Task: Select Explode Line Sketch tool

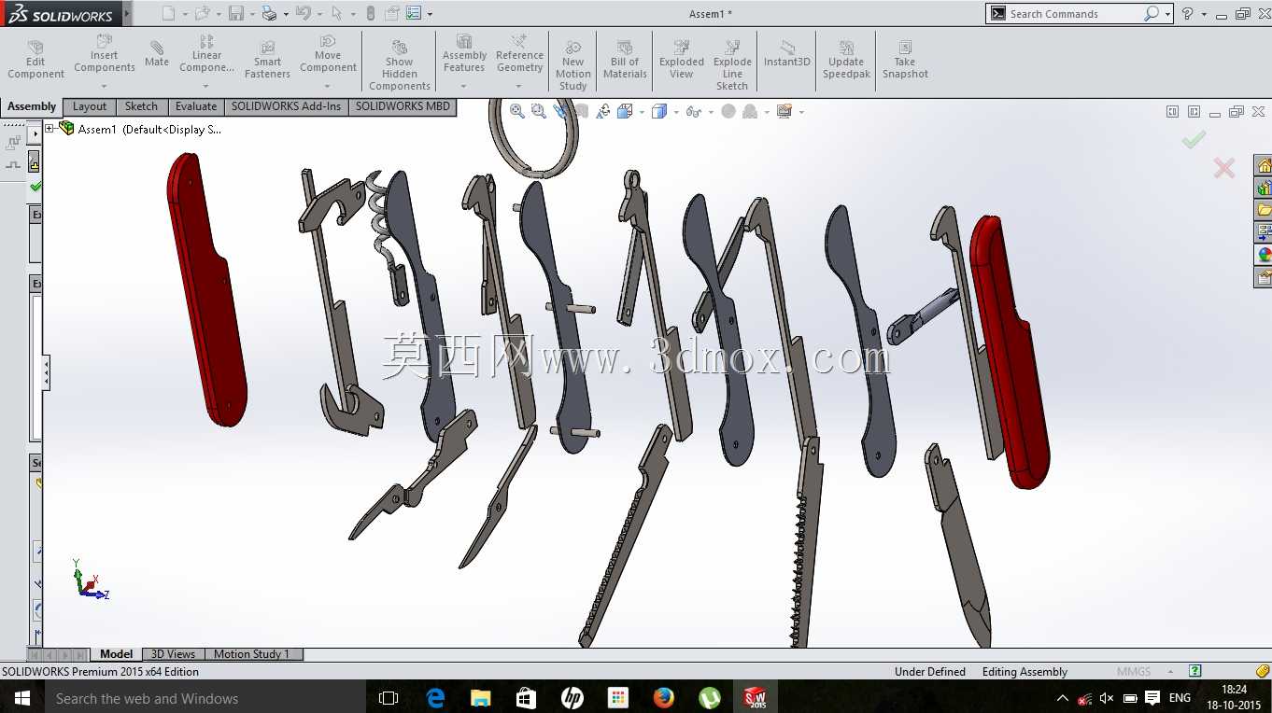Action: pos(732,66)
